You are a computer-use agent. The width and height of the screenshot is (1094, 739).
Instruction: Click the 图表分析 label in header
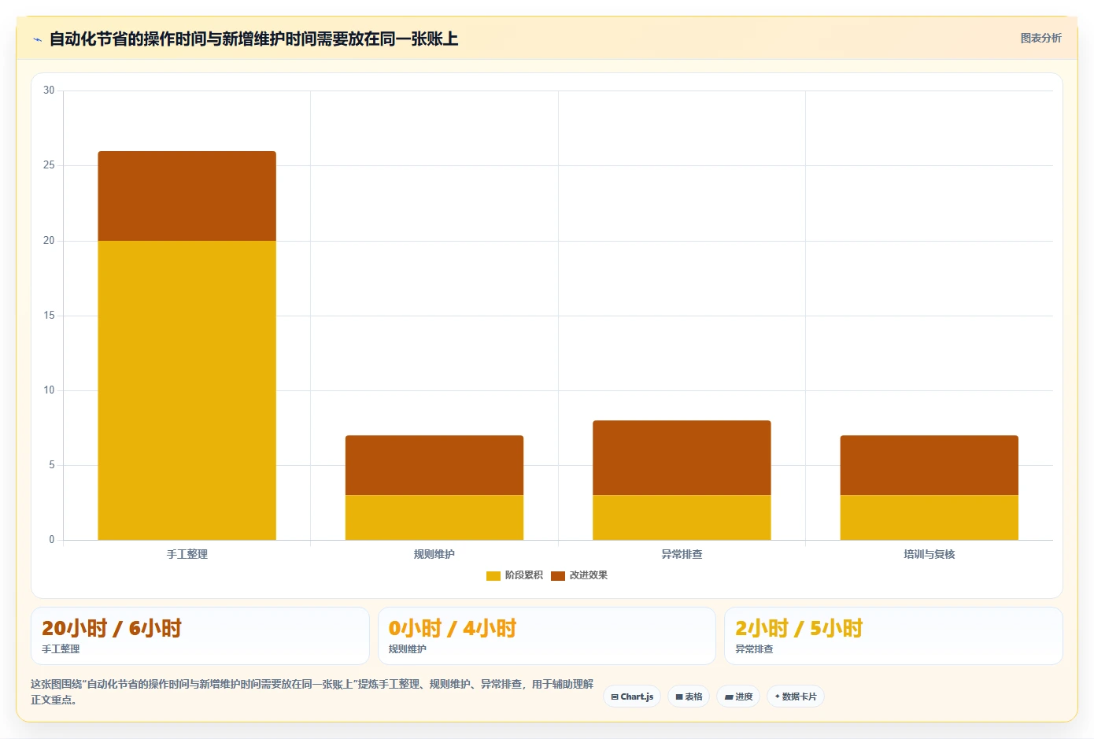click(1040, 38)
